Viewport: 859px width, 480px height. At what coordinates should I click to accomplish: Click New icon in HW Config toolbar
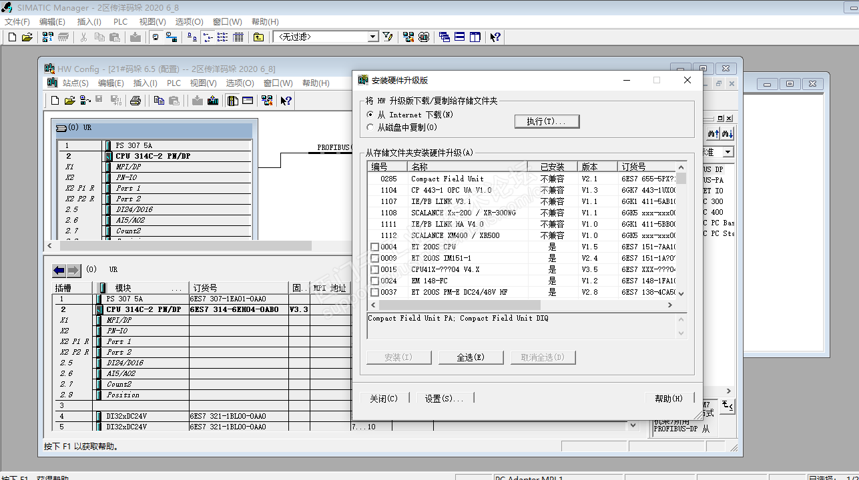(55, 101)
